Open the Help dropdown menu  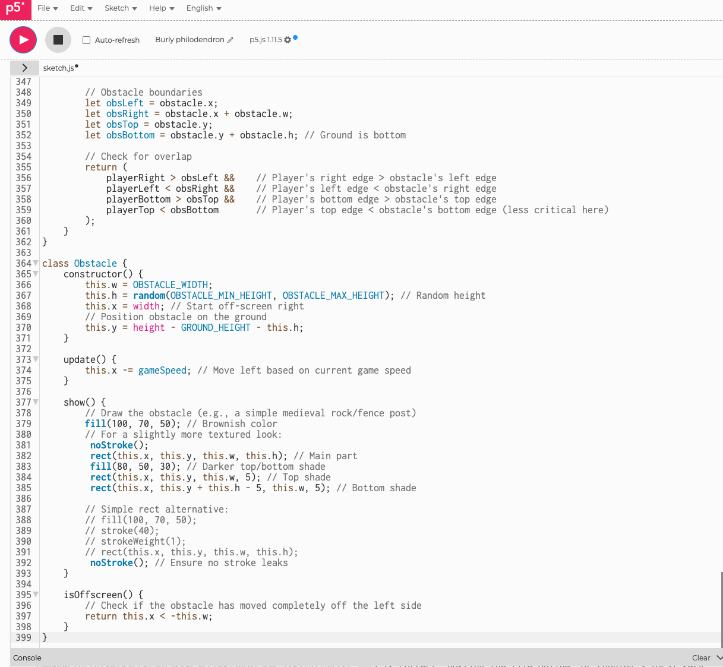(162, 8)
